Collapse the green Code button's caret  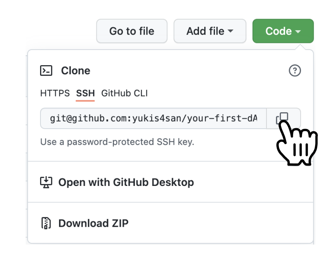298,31
